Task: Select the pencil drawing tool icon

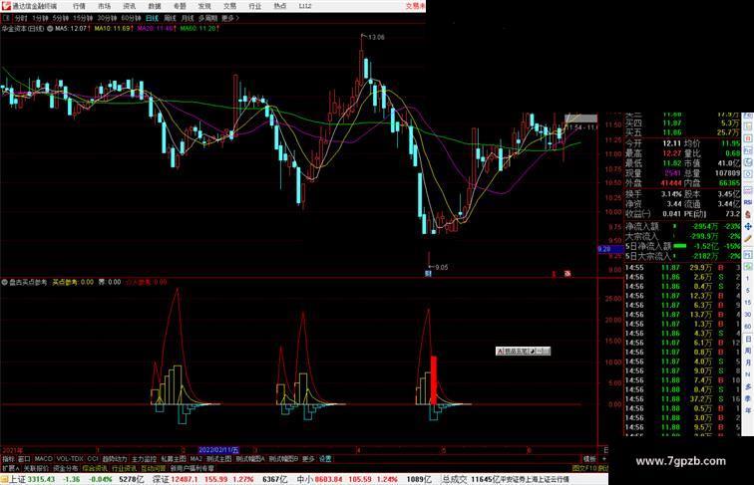Action: (x=748, y=239)
